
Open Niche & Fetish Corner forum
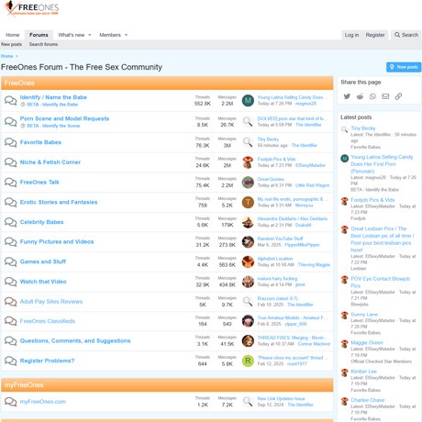coord(50,162)
